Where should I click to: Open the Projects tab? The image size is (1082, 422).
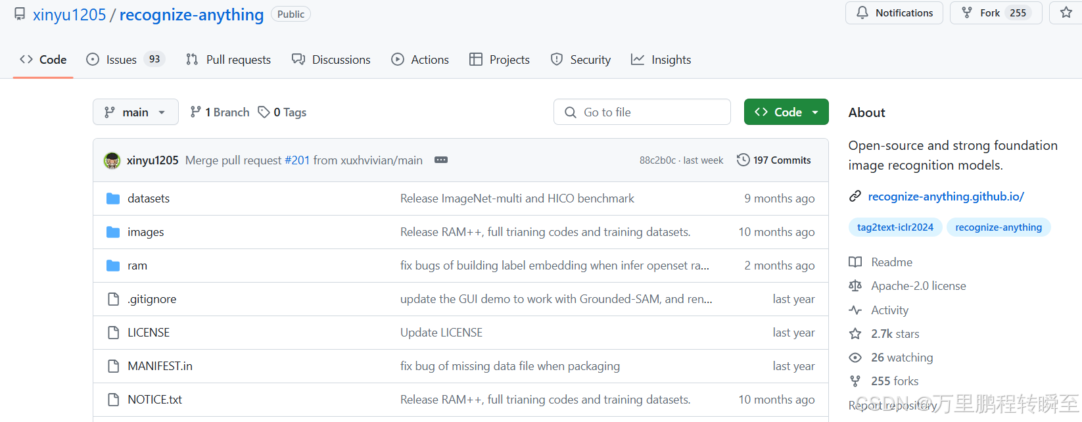(500, 60)
